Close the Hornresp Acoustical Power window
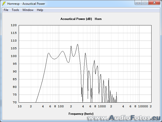Screen dimensions: 162x122 tap(154, 3)
